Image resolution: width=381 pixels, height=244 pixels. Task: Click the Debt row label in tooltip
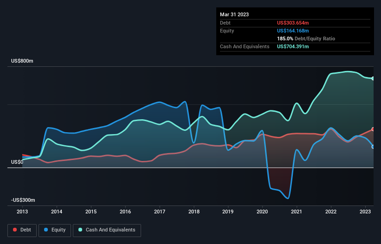[225, 23]
